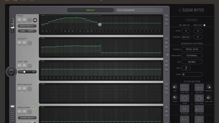Click third round button under Modulation label
Viewport: 219px width, 123px height.
click(29, 112)
